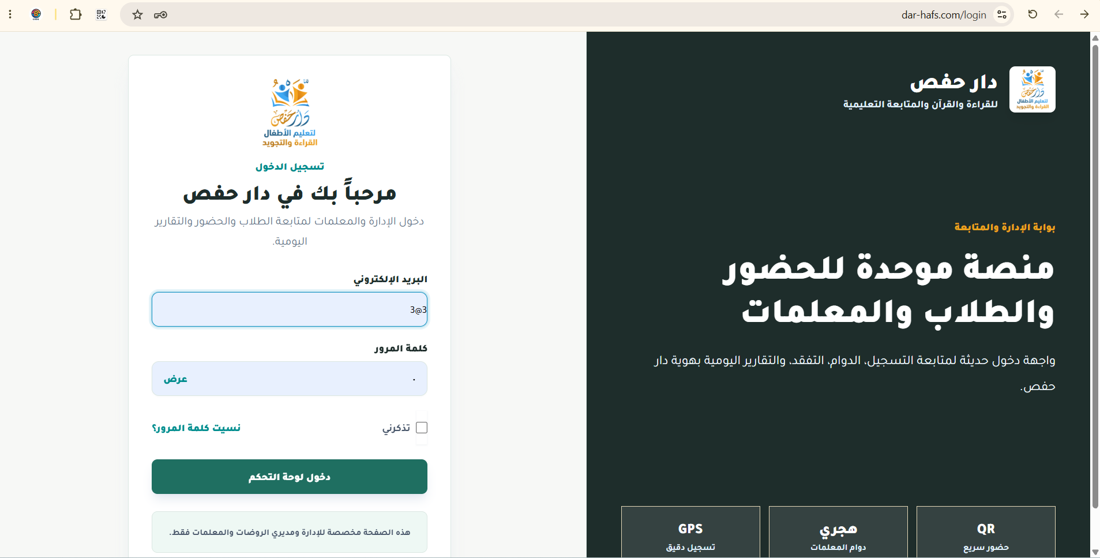Click the orange بوابة الإدارة والمتابعة text
Viewport: 1100px width, 558px height.
pos(1005,227)
